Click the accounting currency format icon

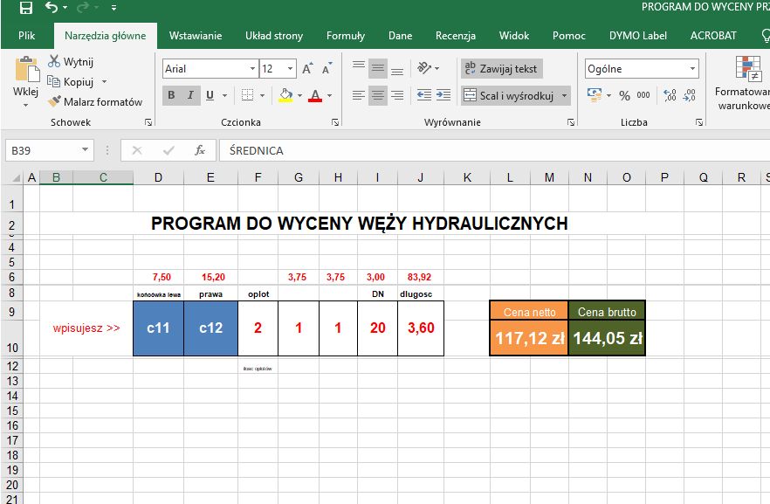coord(595,95)
